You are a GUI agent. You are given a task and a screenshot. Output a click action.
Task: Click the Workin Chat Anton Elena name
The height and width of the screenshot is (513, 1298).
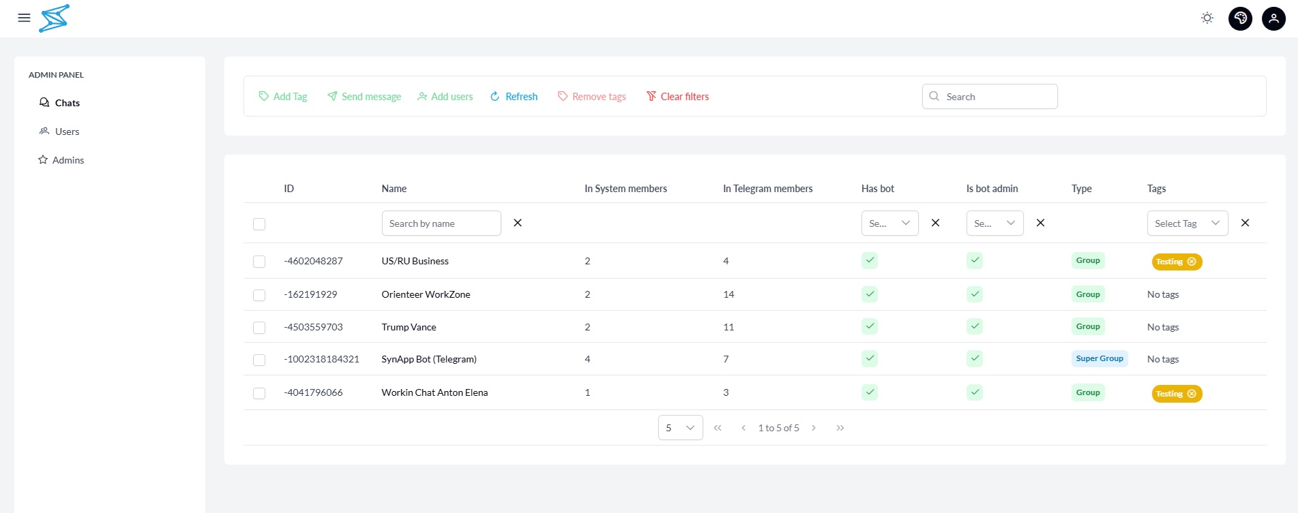pos(434,392)
